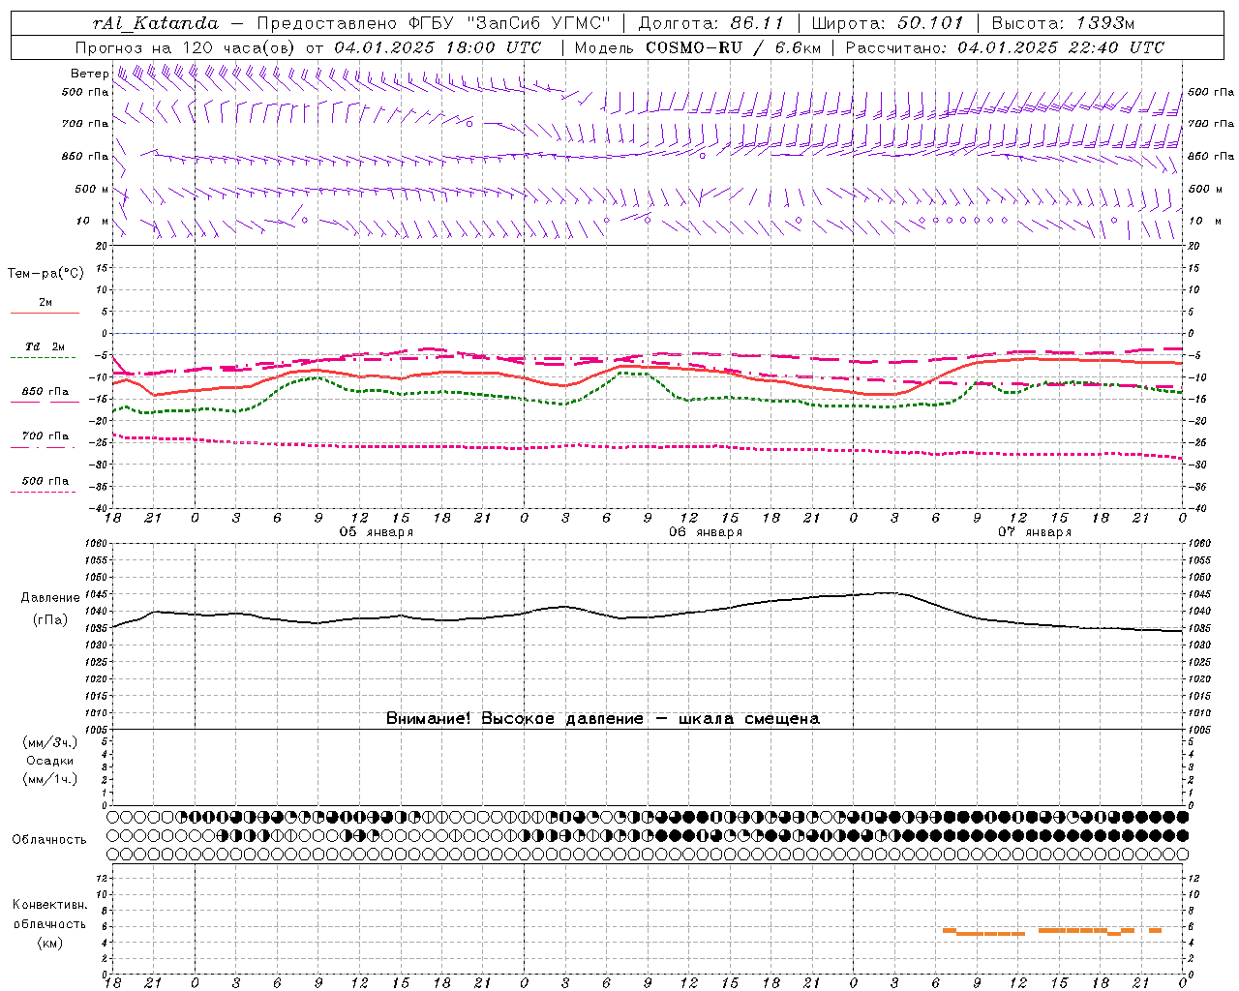Click the '700 гПа' temperature legend entry
The height and width of the screenshot is (991, 1239).
pyautogui.click(x=45, y=436)
